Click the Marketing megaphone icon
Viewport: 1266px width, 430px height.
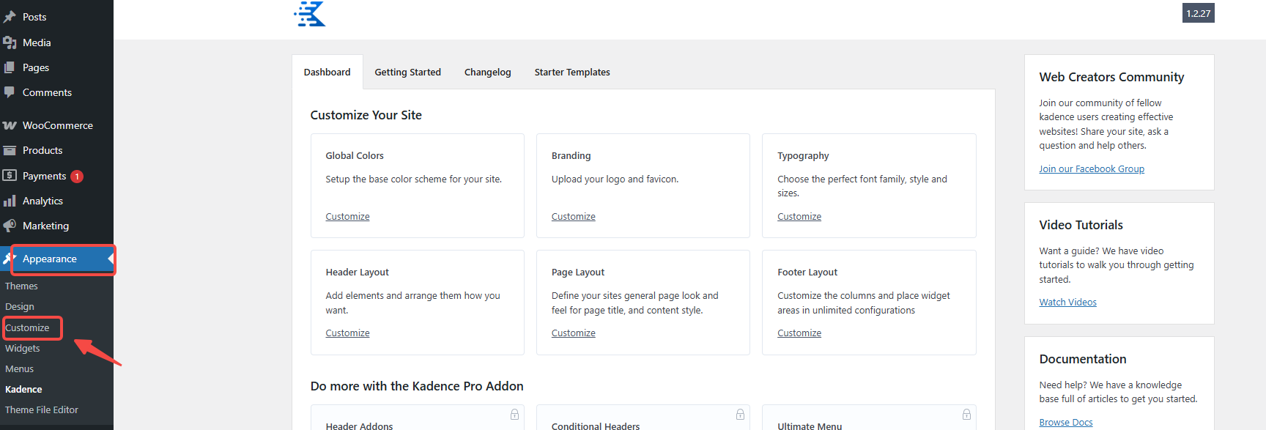[10, 226]
